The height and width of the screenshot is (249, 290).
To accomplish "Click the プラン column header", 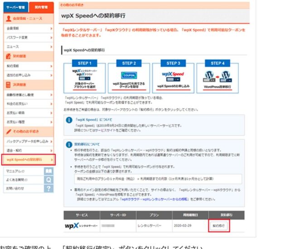I will [154, 215].
